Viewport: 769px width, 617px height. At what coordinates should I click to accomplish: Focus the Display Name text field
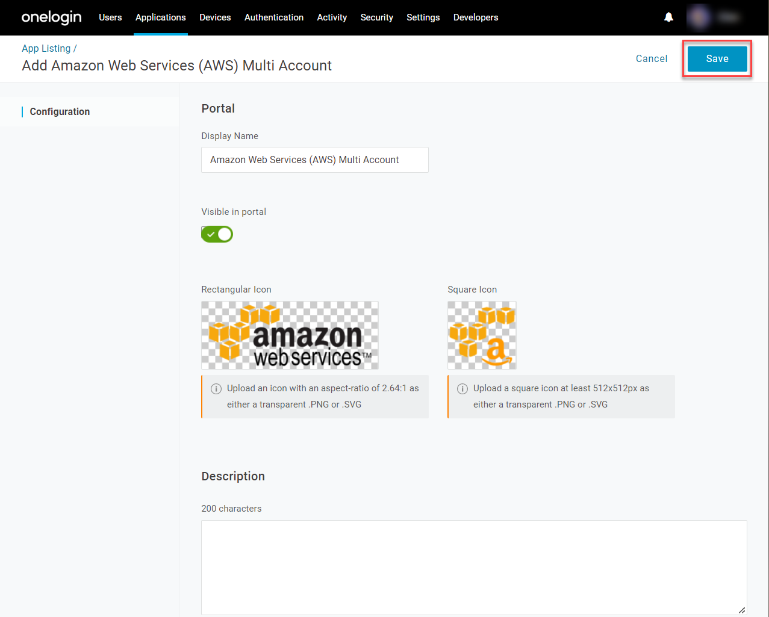(314, 160)
